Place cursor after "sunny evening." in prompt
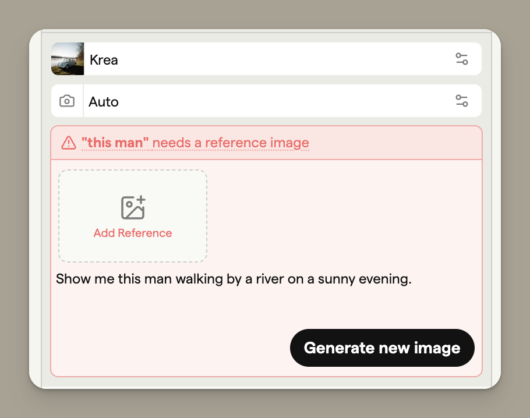 coord(412,279)
